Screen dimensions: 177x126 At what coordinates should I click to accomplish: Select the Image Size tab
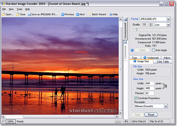coord(141,61)
